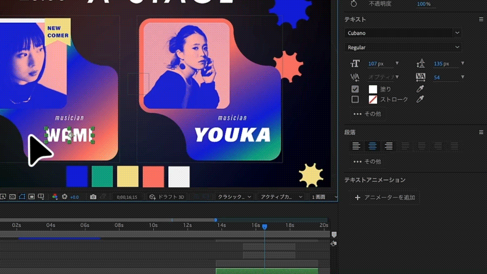Align text center
This screenshot has height=274, width=487.
[372, 146]
